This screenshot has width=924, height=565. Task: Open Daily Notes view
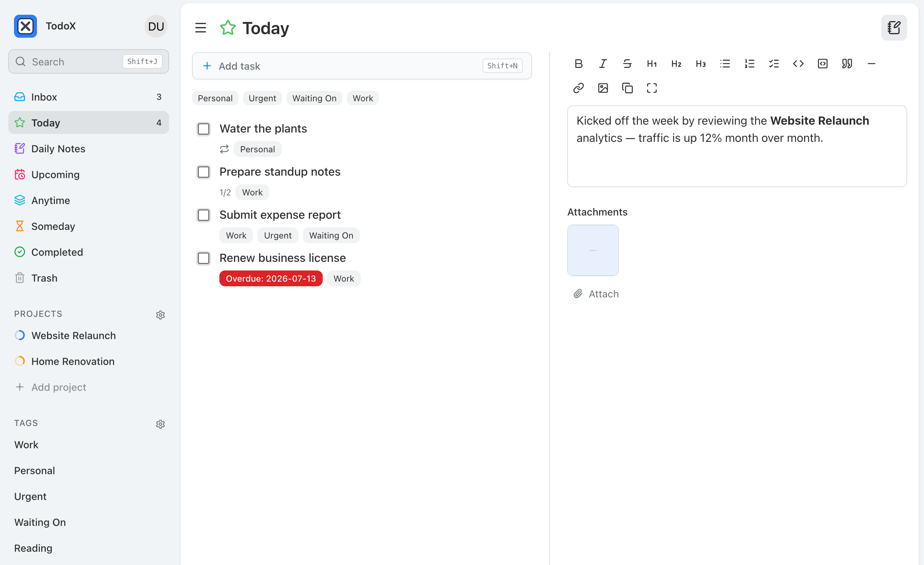[89, 149]
